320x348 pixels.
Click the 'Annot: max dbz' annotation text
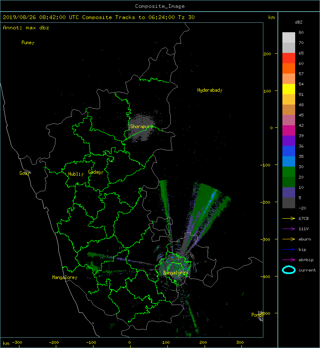(x=26, y=28)
